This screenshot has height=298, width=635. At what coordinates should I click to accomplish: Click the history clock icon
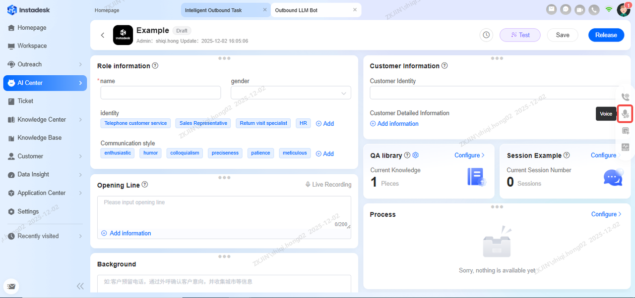[x=486, y=35]
